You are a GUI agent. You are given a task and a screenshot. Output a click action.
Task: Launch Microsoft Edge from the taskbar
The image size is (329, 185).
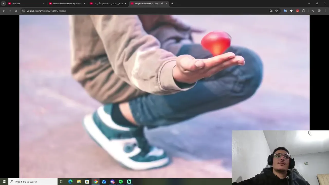click(x=70, y=182)
